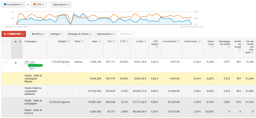Click the 'Totale - tutte le campagne' row label

[33, 102]
